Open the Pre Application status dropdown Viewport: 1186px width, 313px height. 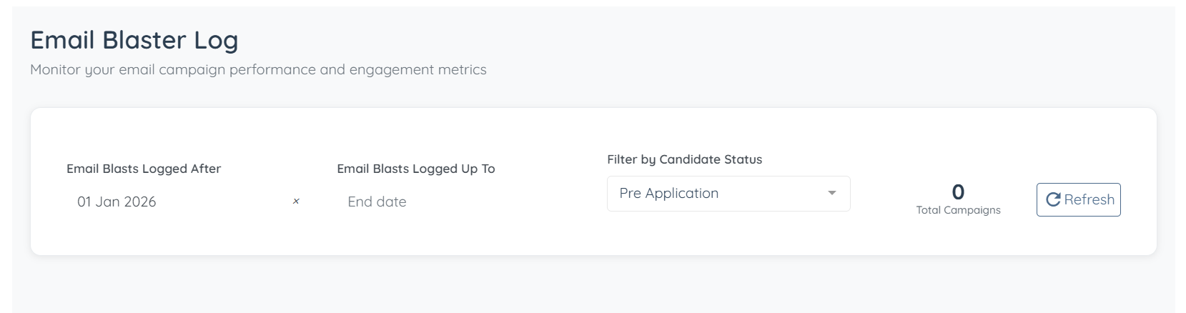[x=728, y=194]
